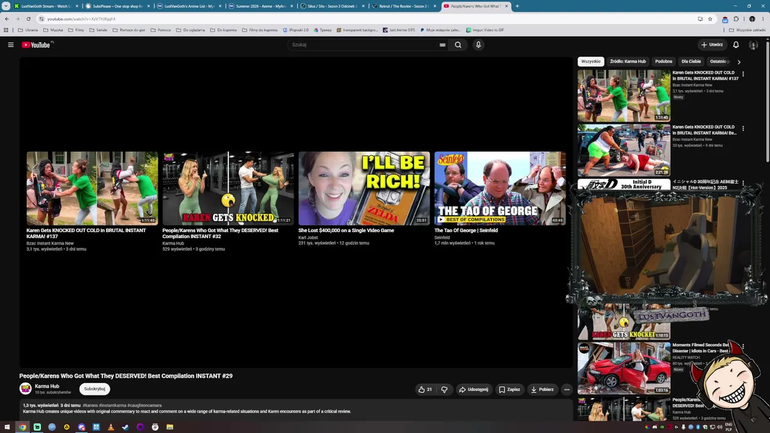
Task: Bookmark this page with the star icon
Action: (710, 19)
